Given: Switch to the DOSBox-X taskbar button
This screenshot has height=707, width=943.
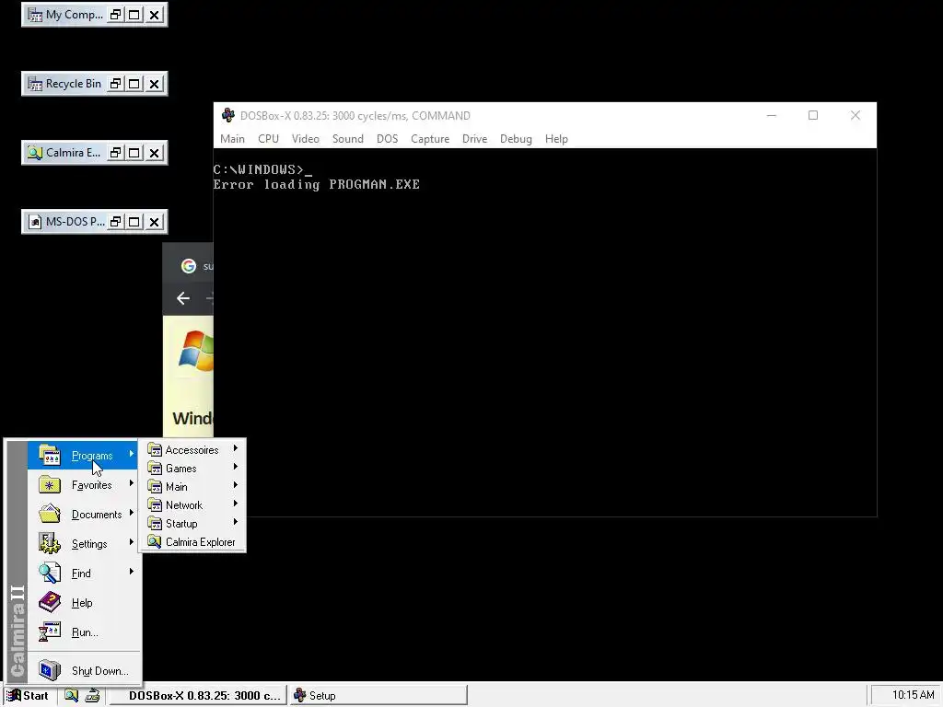Looking at the screenshot, I should [199, 696].
